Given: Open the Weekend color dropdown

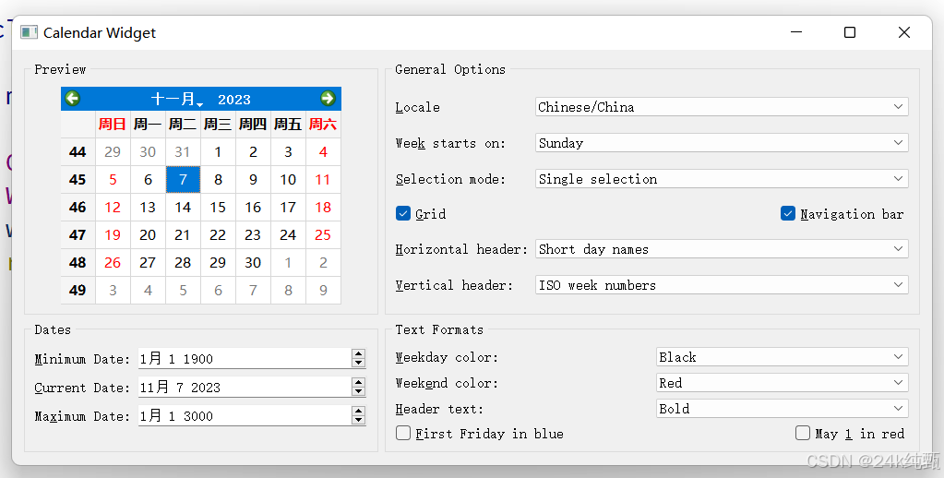Looking at the screenshot, I should [782, 383].
